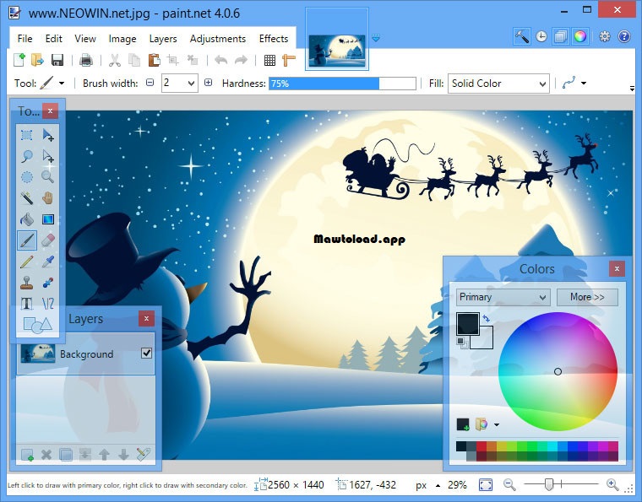Swap primary and secondary colors

[x=486, y=318]
